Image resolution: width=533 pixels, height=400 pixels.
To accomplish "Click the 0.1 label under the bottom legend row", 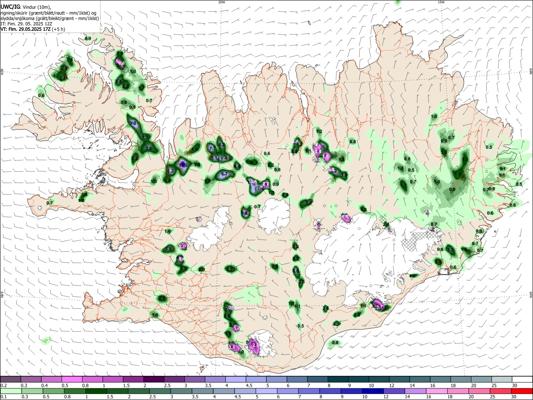I will click(3, 397).
